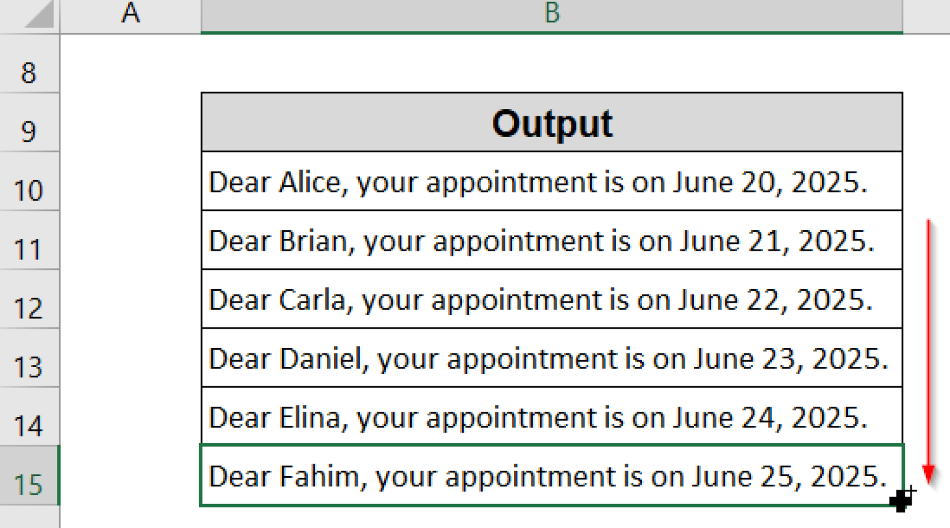The width and height of the screenshot is (950, 528).
Task: Select row 11 header
Action: 29,248
